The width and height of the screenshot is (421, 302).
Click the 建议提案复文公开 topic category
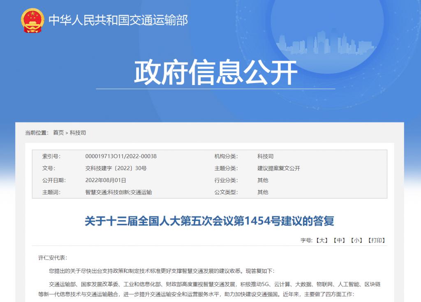[278, 168]
